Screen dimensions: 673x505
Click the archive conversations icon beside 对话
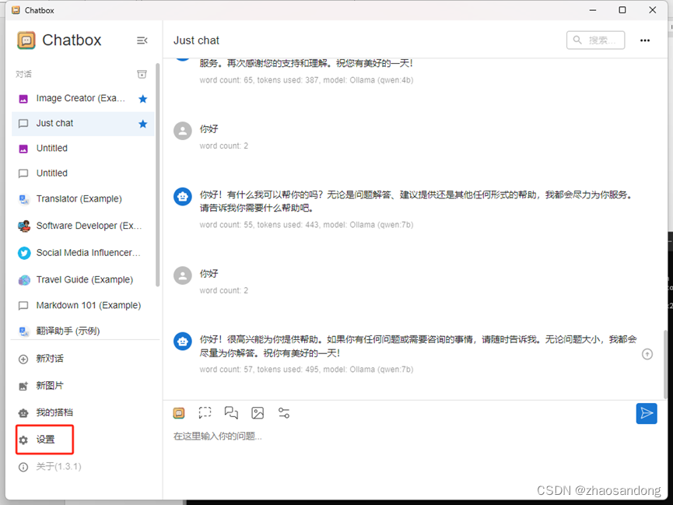pos(142,74)
